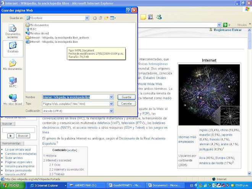Open Mis sitios de red in places bar
The image size is (252, 189).
pos(13,100)
